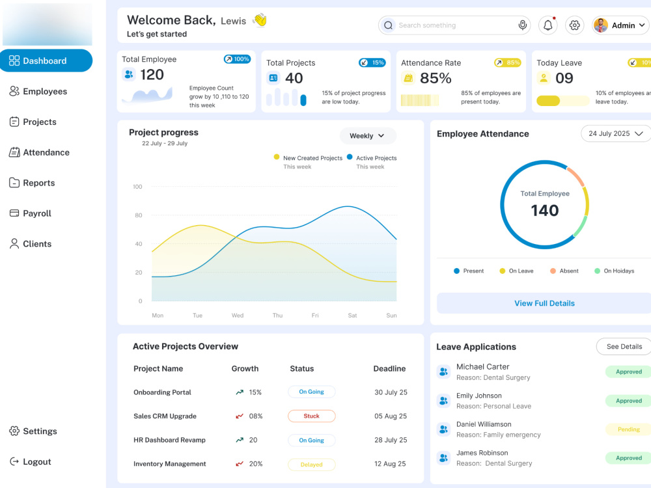Click the microphone icon in search bar
Image resolution: width=651 pixels, height=488 pixels.
click(x=523, y=25)
